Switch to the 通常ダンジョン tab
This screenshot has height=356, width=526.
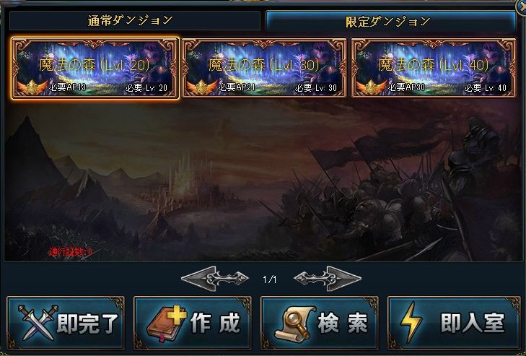(134, 21)
